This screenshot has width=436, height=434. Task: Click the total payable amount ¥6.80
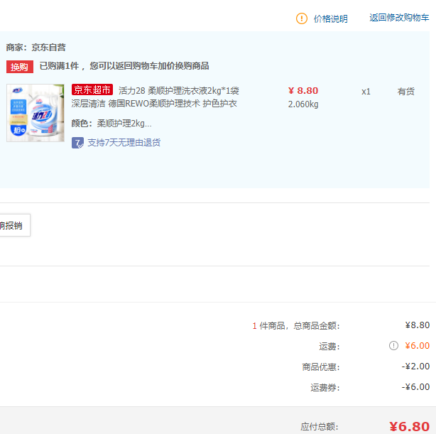409,426
